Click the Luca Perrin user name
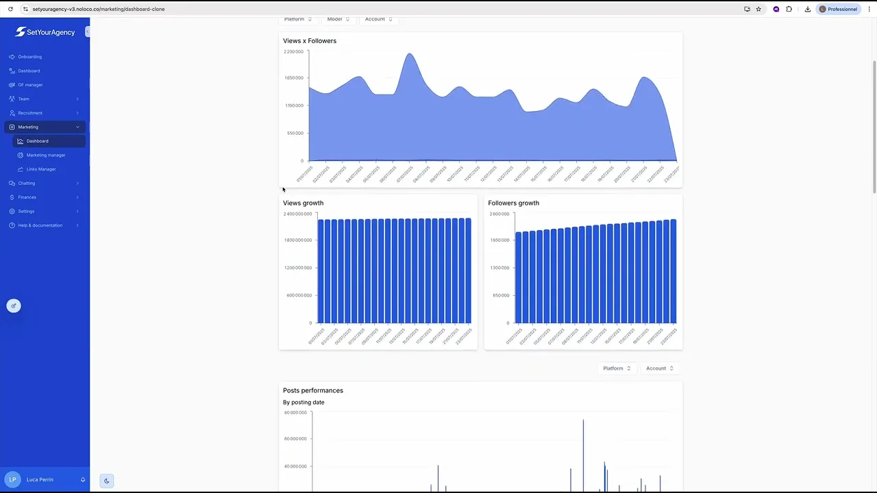 40,480
